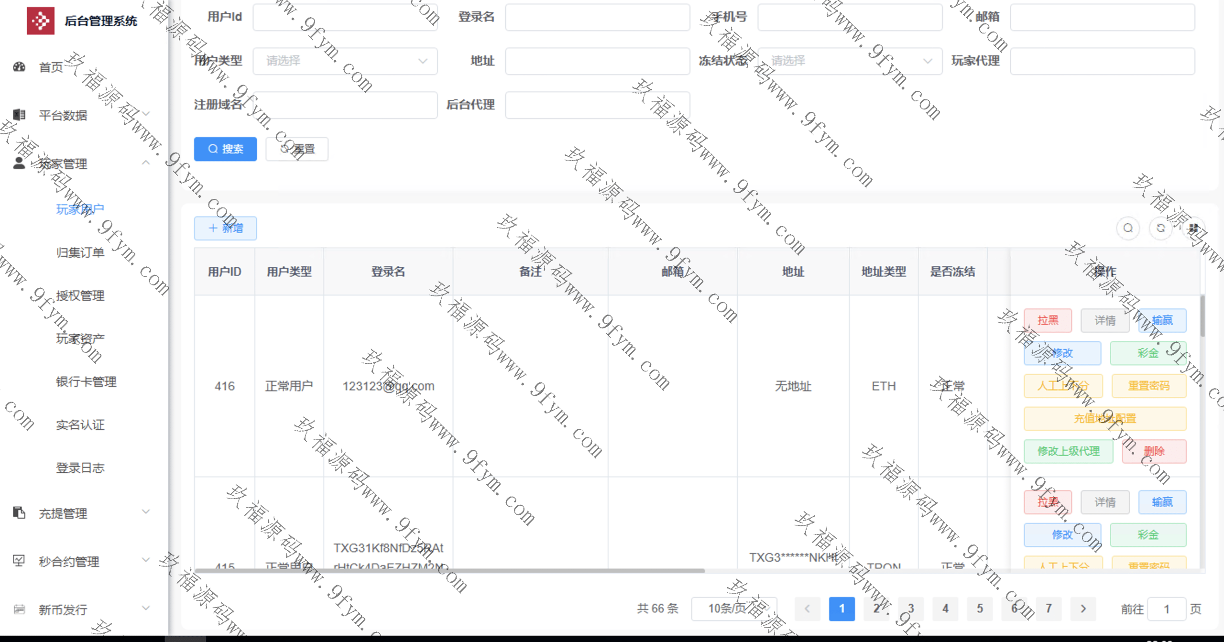Image resolution: width=1224 pixels, height=642 pixels.
Task: Refresh table using circular refresh icon
Action: pos(1160,228)
